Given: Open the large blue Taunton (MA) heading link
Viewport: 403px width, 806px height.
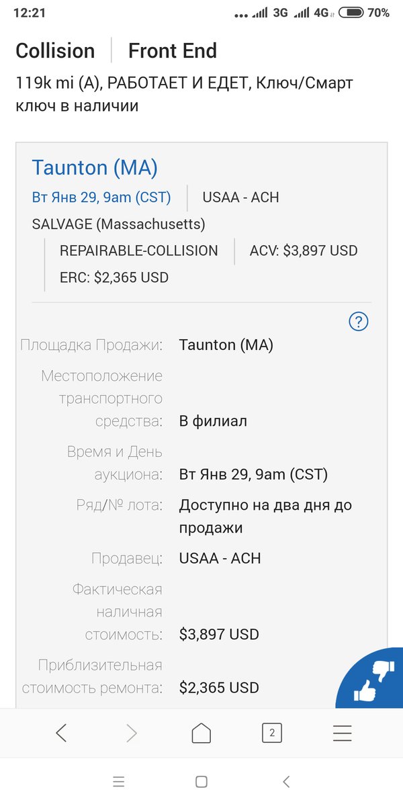Looking at the screenshot, I should (95, 168).
